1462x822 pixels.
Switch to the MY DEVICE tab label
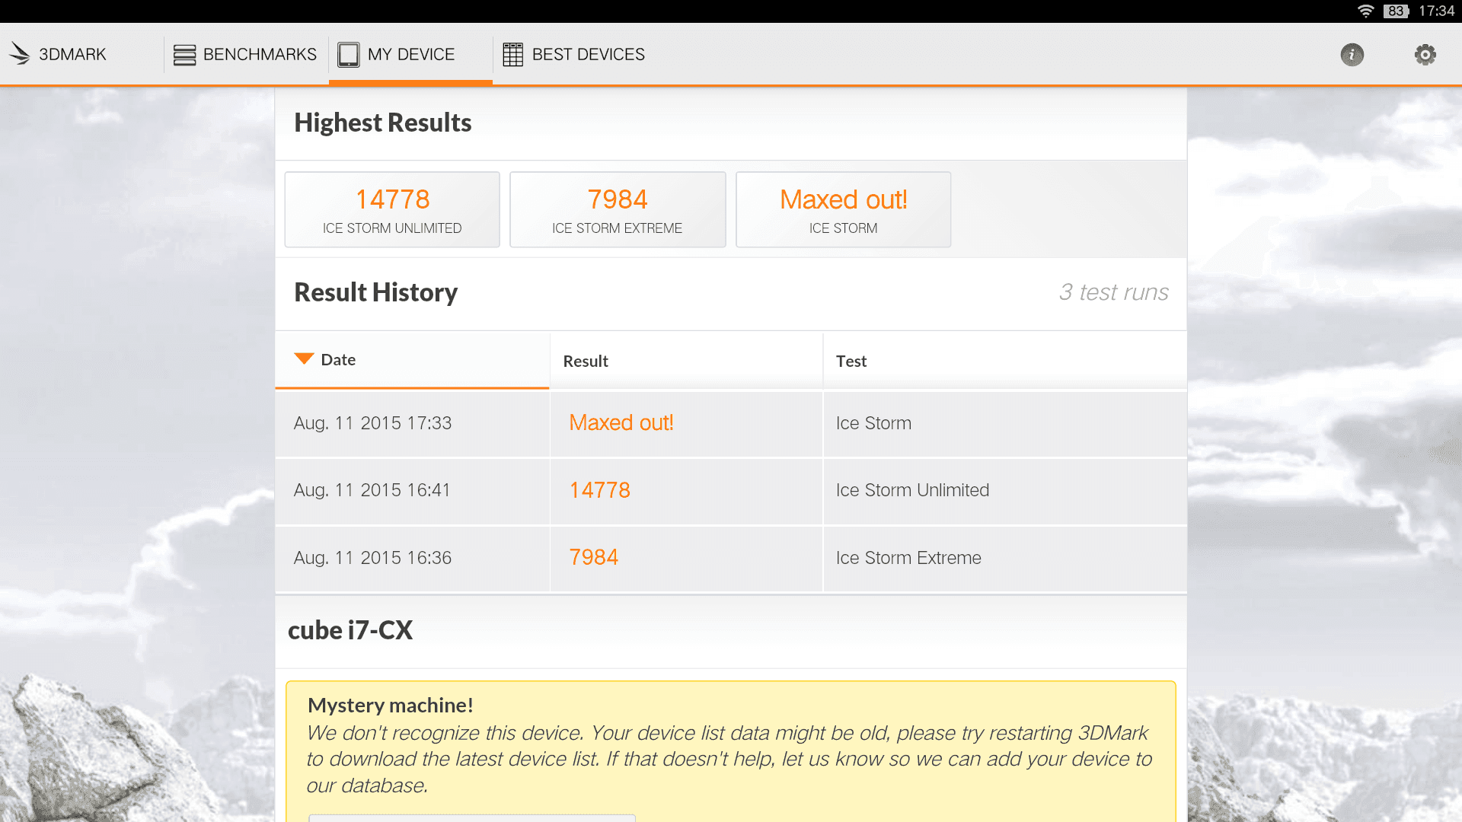[x=411, y=55]
